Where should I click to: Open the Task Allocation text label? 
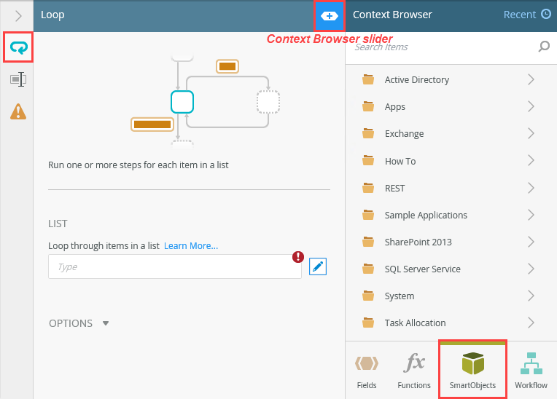point(416,323)
